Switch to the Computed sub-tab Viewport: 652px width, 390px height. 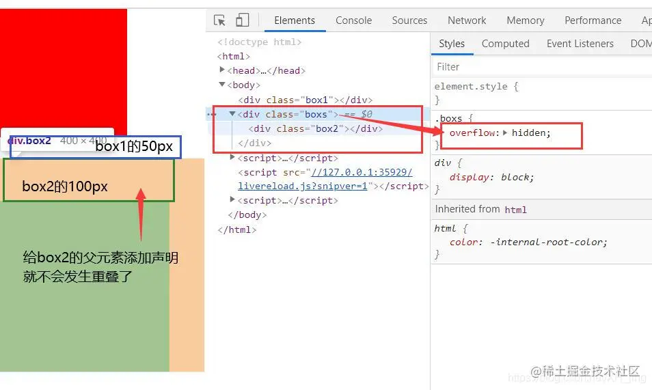(505, 44)
